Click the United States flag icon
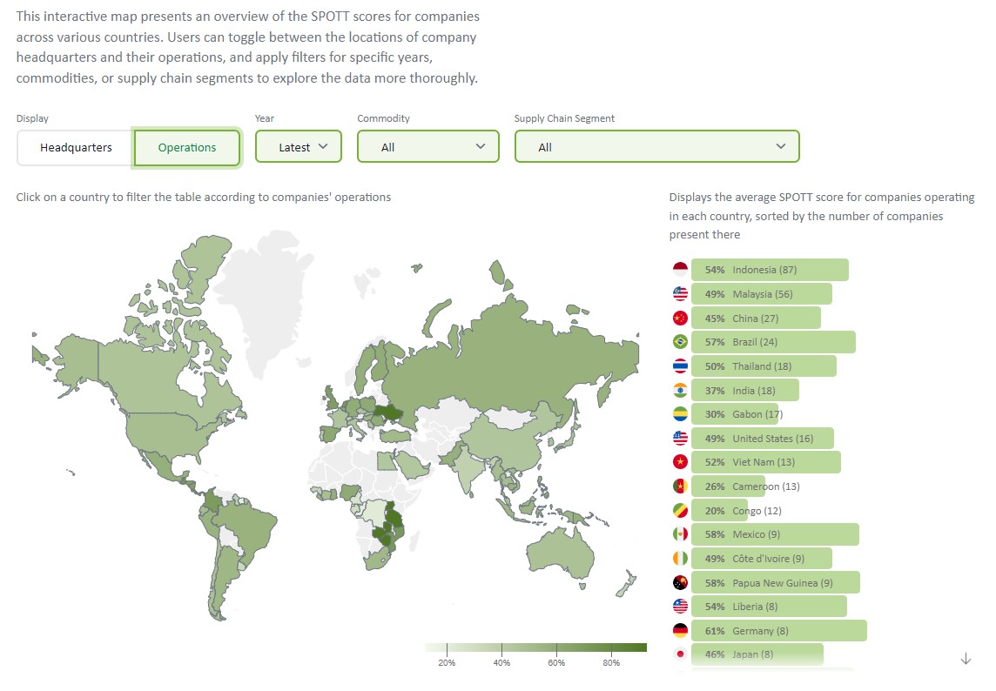This screenshot has height=691, width=996. click(x=680, y=438)
